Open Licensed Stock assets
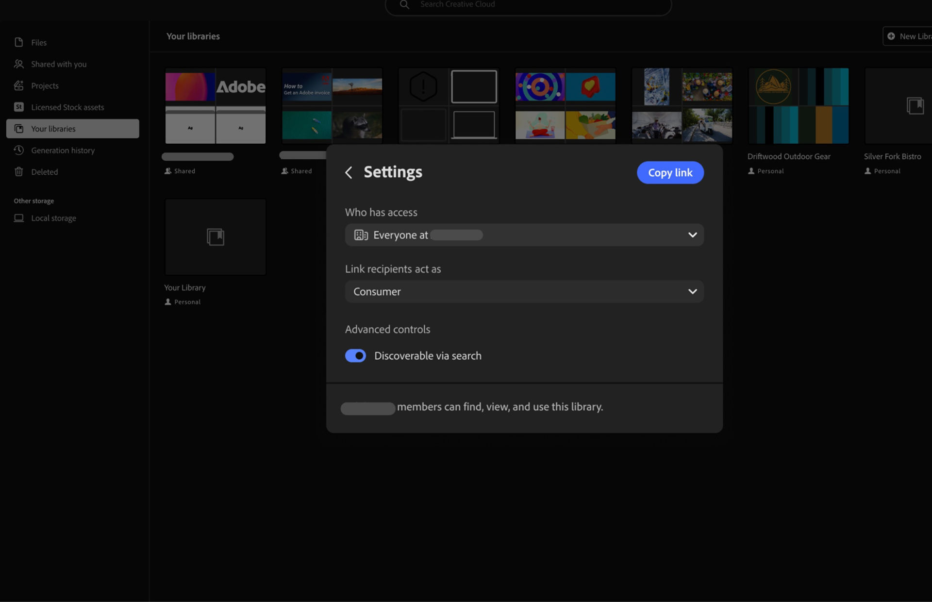932x602 pixels. point(73,107)
